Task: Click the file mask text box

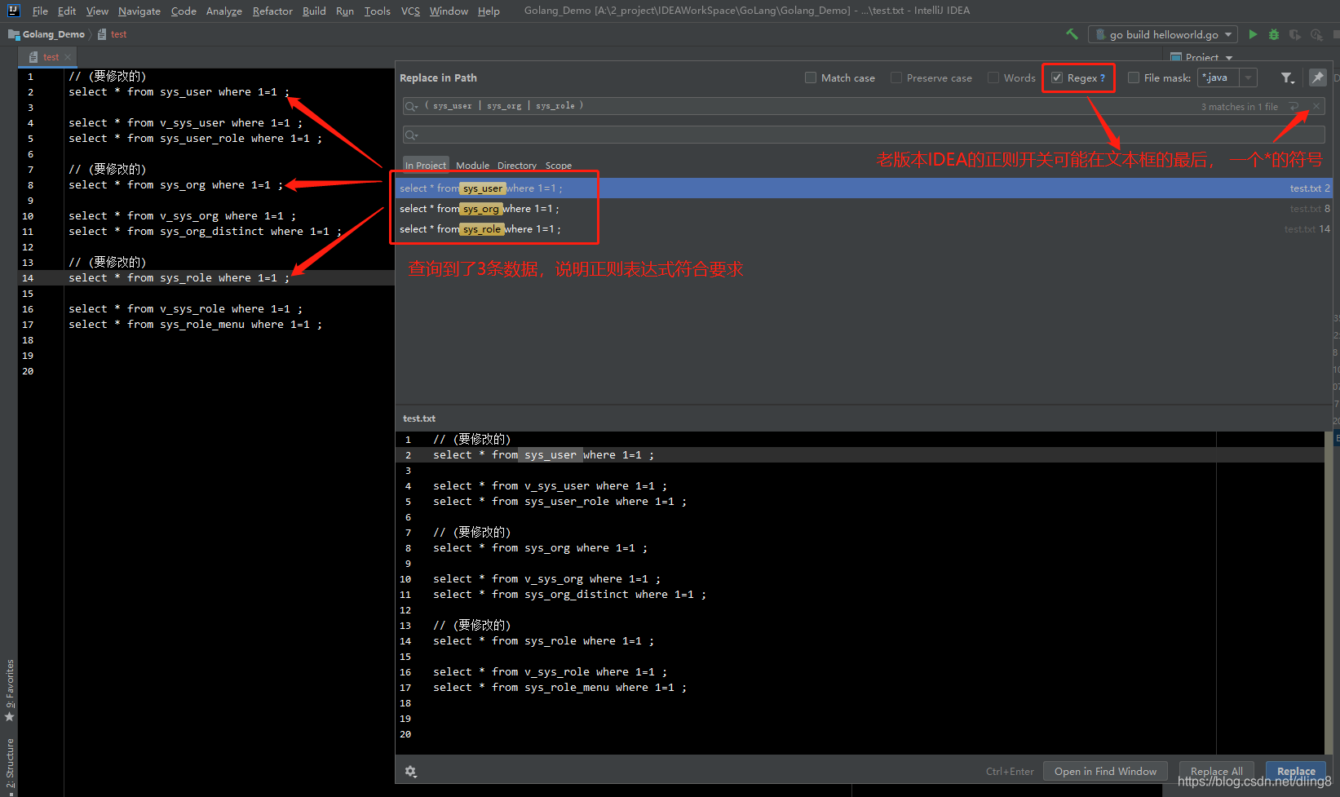Action: [1218, 77]
